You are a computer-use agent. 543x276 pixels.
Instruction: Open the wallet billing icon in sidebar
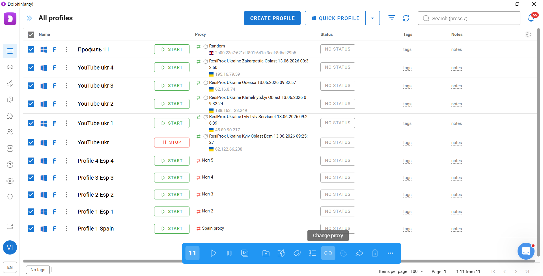click(x=10, y=226)
